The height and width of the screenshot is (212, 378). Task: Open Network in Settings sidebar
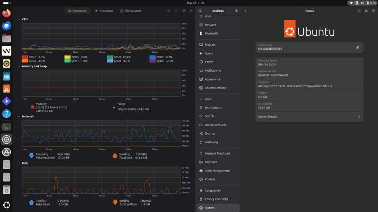point(218,25)
